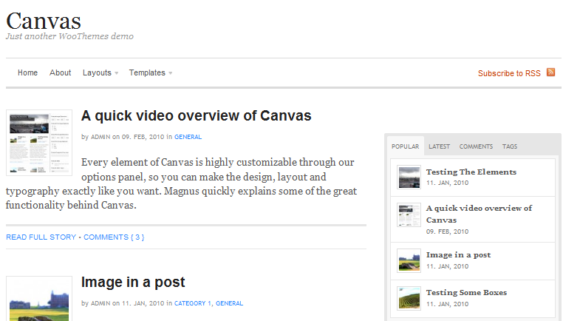Switch to the LATEST tab

click(439, 146)
